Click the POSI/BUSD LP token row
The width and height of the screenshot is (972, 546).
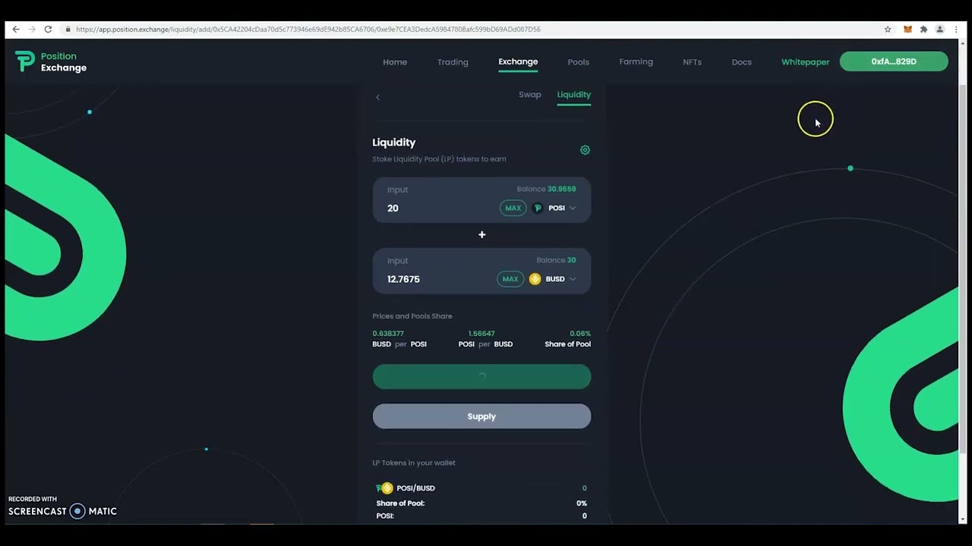481,488
